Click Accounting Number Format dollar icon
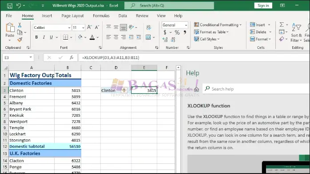Screen dimensions: 310x174 tap(165, 32)
